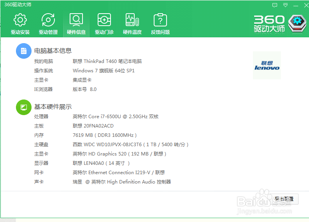
Task: Click the IE浏览器 label
Action: click(43, 89)
